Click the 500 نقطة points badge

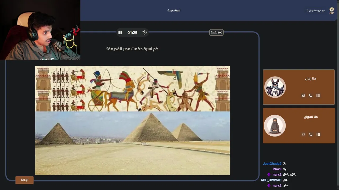216,32
